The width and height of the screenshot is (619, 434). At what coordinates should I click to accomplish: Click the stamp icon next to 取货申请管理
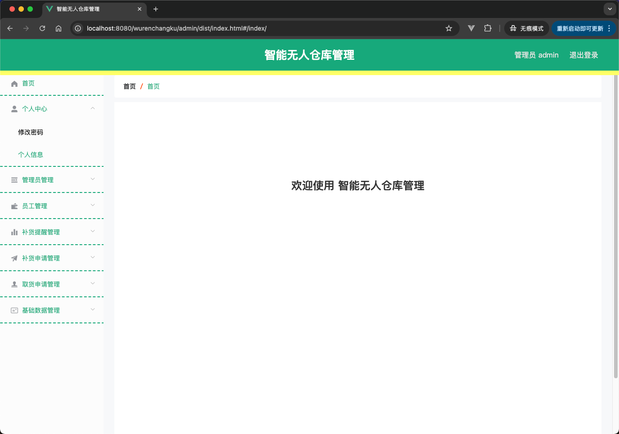pos(14,284)
